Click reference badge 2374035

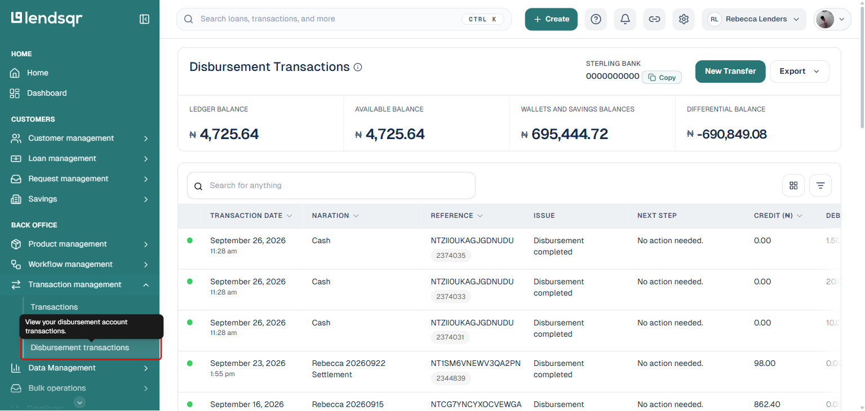[451, 256]
